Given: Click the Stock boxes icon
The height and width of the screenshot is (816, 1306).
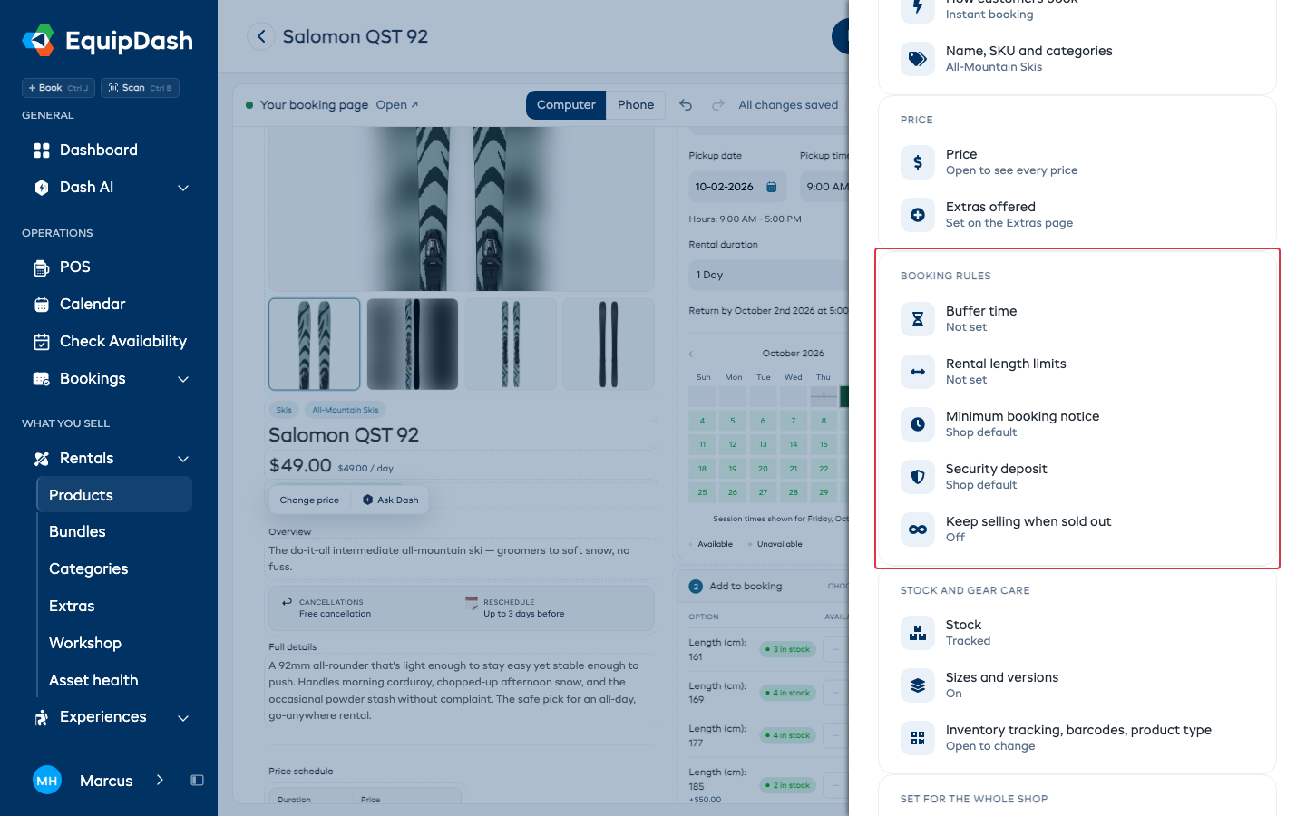Looking at the screenshot, I should pyautogui.click(x=917, y=633).
